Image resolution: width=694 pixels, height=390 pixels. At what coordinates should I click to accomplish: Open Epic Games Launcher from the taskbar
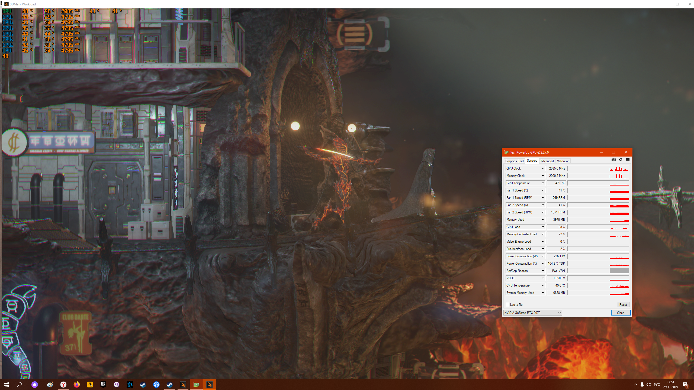click(103, 384)
